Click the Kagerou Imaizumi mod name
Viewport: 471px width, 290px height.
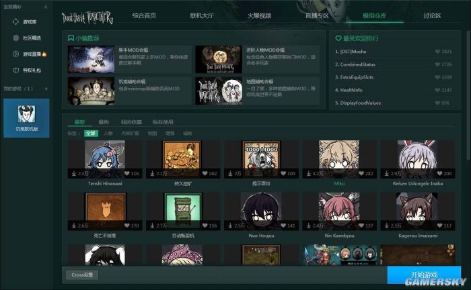(418, 236)
